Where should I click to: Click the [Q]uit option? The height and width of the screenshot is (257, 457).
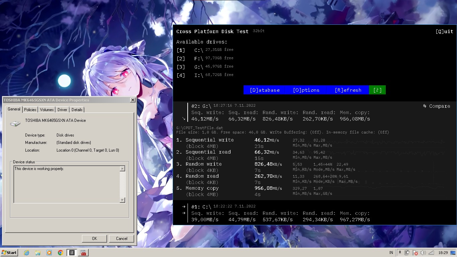(444, 31)
